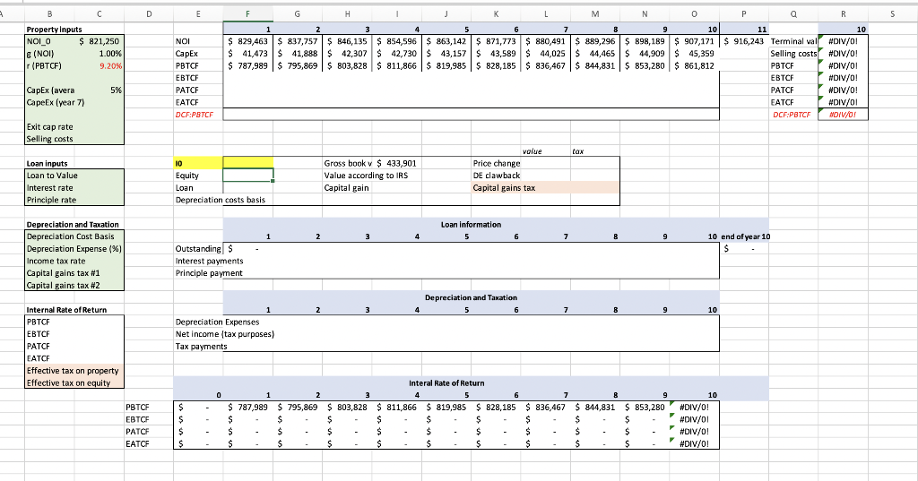Click the Loan to Value label

click(x=52, y=176)
